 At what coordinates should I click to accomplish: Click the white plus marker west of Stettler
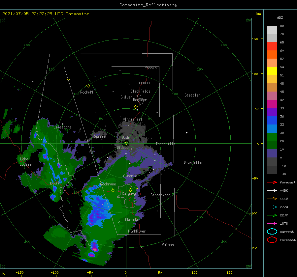(186, 132)
